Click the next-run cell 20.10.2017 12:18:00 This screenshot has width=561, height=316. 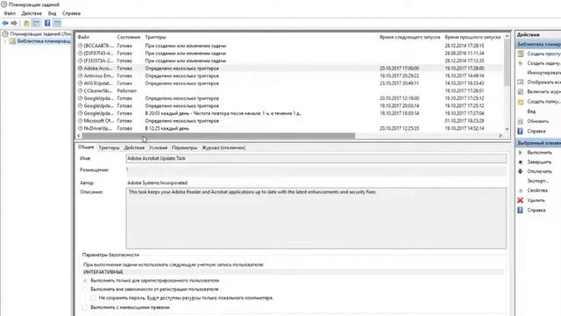coord(400,98)
